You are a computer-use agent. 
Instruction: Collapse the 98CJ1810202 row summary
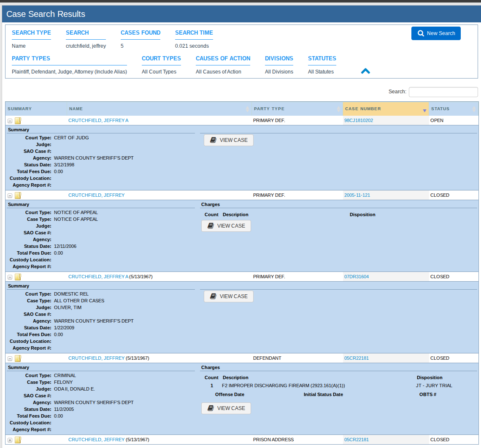point(10,121)
